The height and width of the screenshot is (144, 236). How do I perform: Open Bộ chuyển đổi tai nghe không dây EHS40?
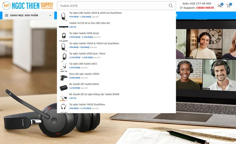click(94, 94)
